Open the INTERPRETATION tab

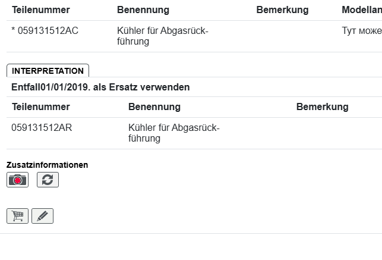click(48, 71)
